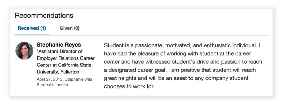Switch to the Received (1) tab
This screenshot has height=108, width=283.
[x=32, y=28]
